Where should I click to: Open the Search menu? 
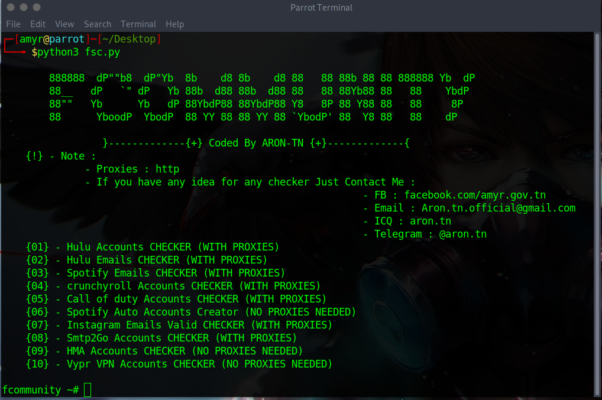[x=98, y=24]
